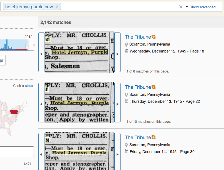Open The Tribune December 12, 1945 result
The image size is (224, 170).
[138, 37]
